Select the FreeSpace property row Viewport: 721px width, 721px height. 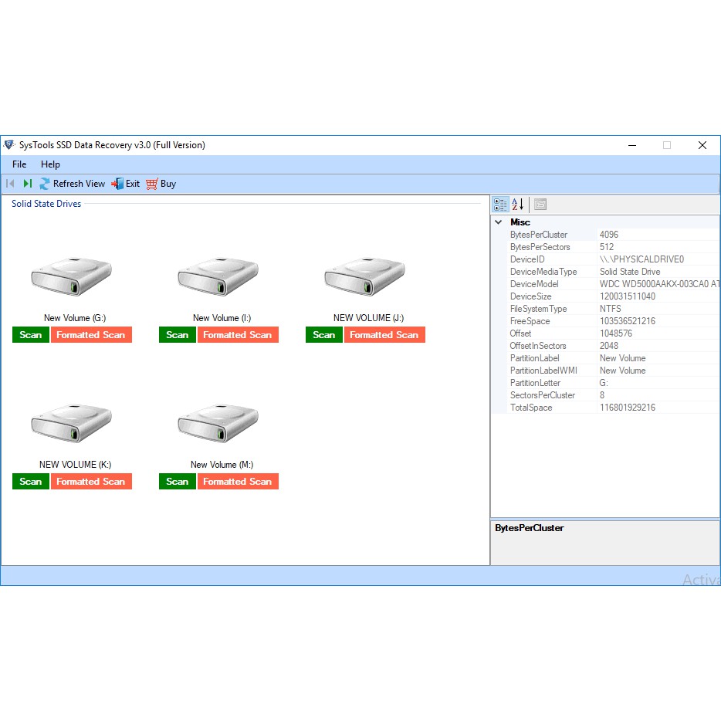pos(530,321)
